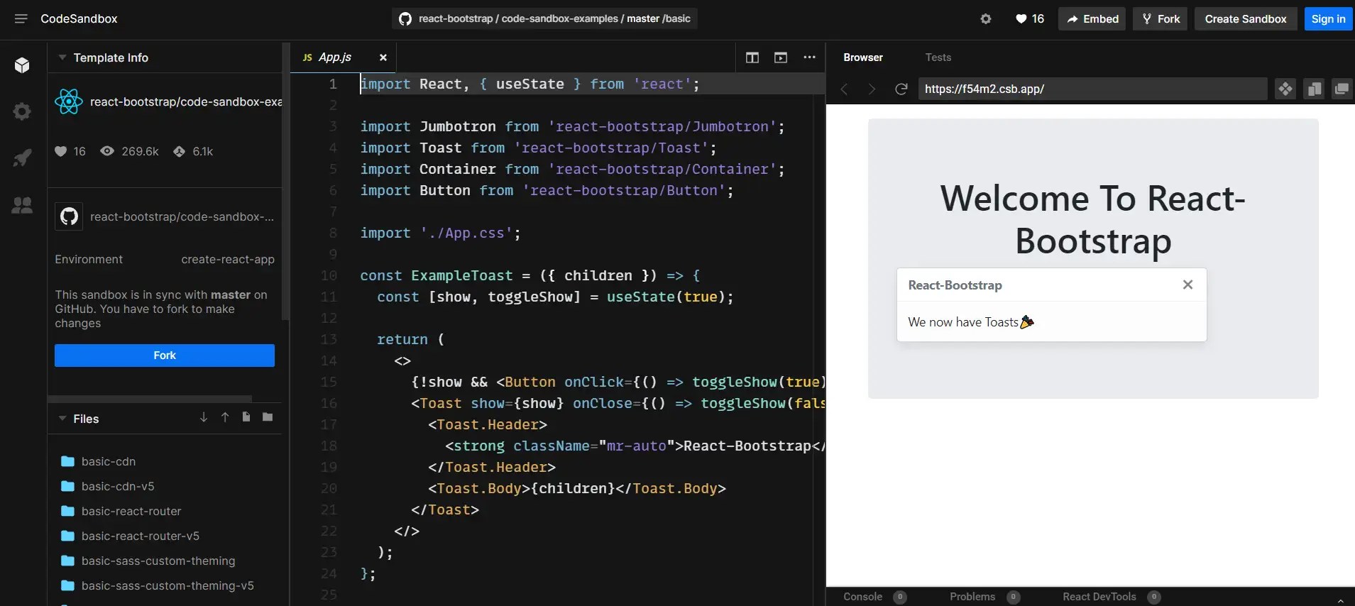
Task: Click the Welcome To React-Bootstrap heading
Action: click(x=1093, y=219)
